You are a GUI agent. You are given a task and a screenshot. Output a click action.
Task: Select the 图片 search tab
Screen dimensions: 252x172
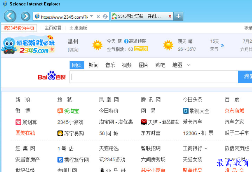pyautogui.click(x=144, y=65)
